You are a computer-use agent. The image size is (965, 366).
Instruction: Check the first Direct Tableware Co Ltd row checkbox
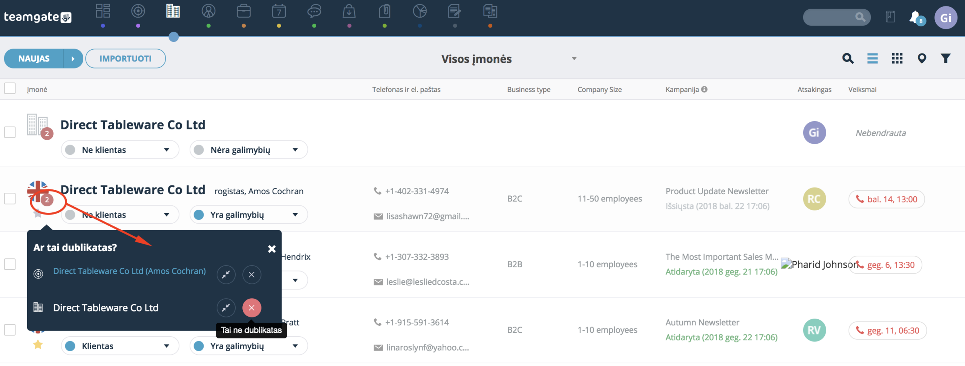click(10, 132)
